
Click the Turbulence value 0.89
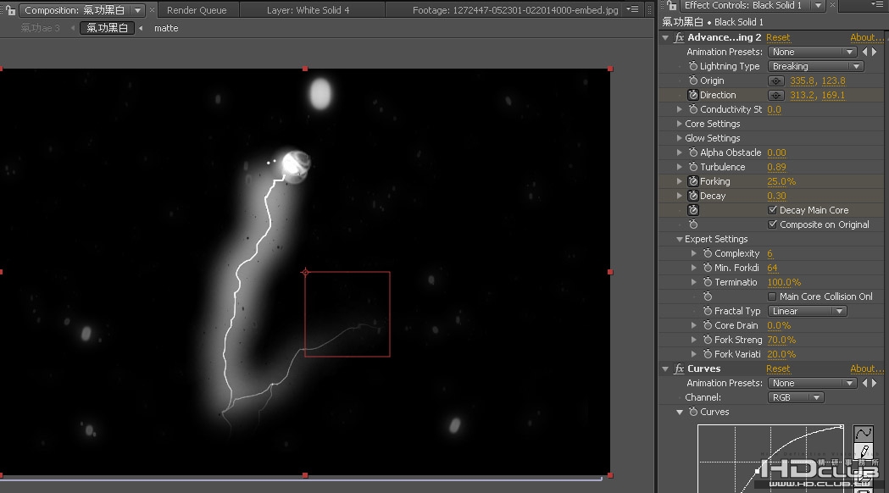pos(776,167)
